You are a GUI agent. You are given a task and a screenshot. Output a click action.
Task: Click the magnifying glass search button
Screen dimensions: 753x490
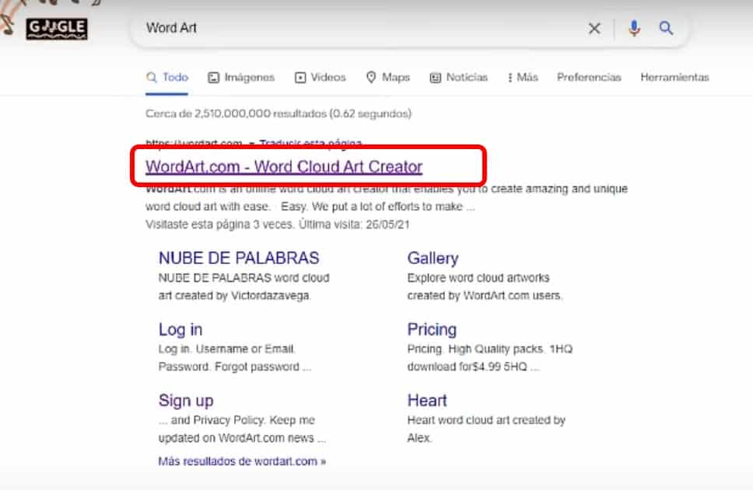pos(666,29)
